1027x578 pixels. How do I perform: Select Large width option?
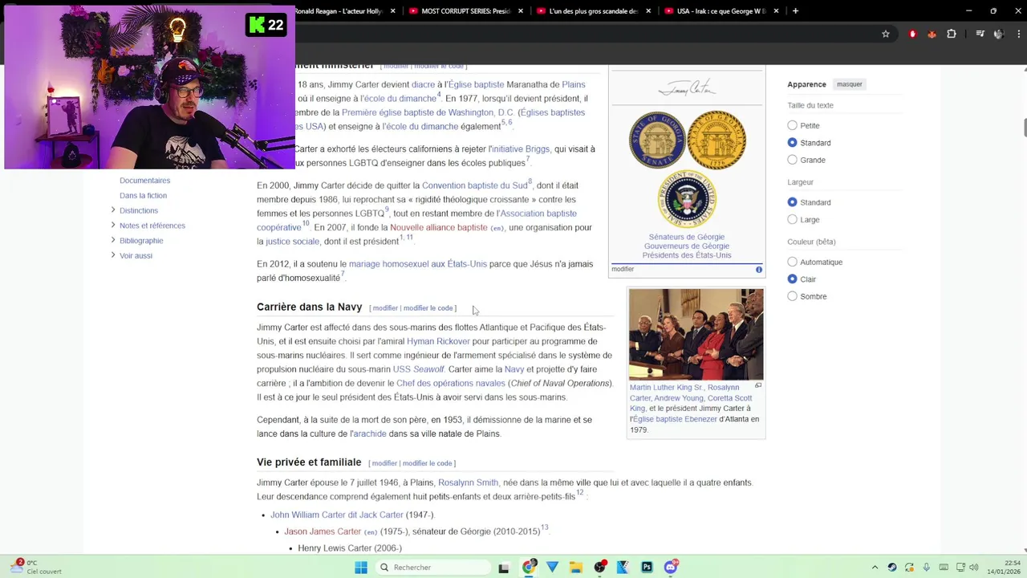[793, 220]
